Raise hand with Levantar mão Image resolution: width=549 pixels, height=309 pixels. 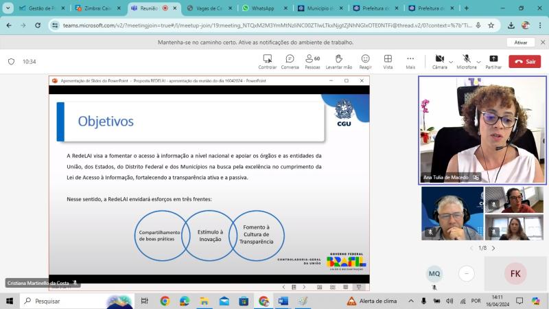pyautogui.click(x=338, y=62)
